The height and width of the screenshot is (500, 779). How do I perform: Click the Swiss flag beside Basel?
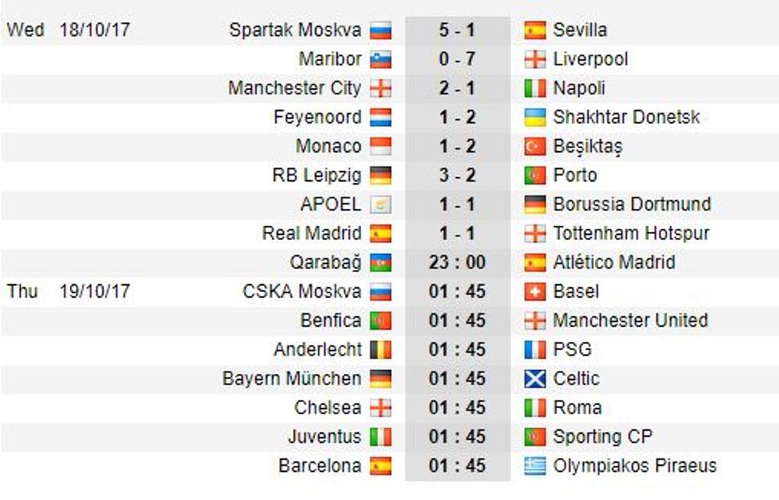click(x=535, y=292)
